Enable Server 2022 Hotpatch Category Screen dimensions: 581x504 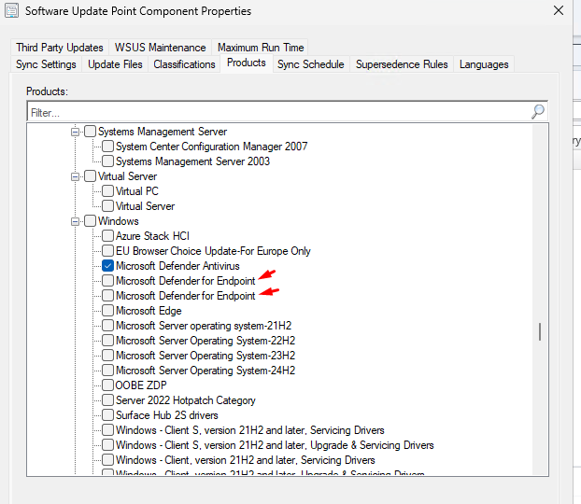point(107,400)
